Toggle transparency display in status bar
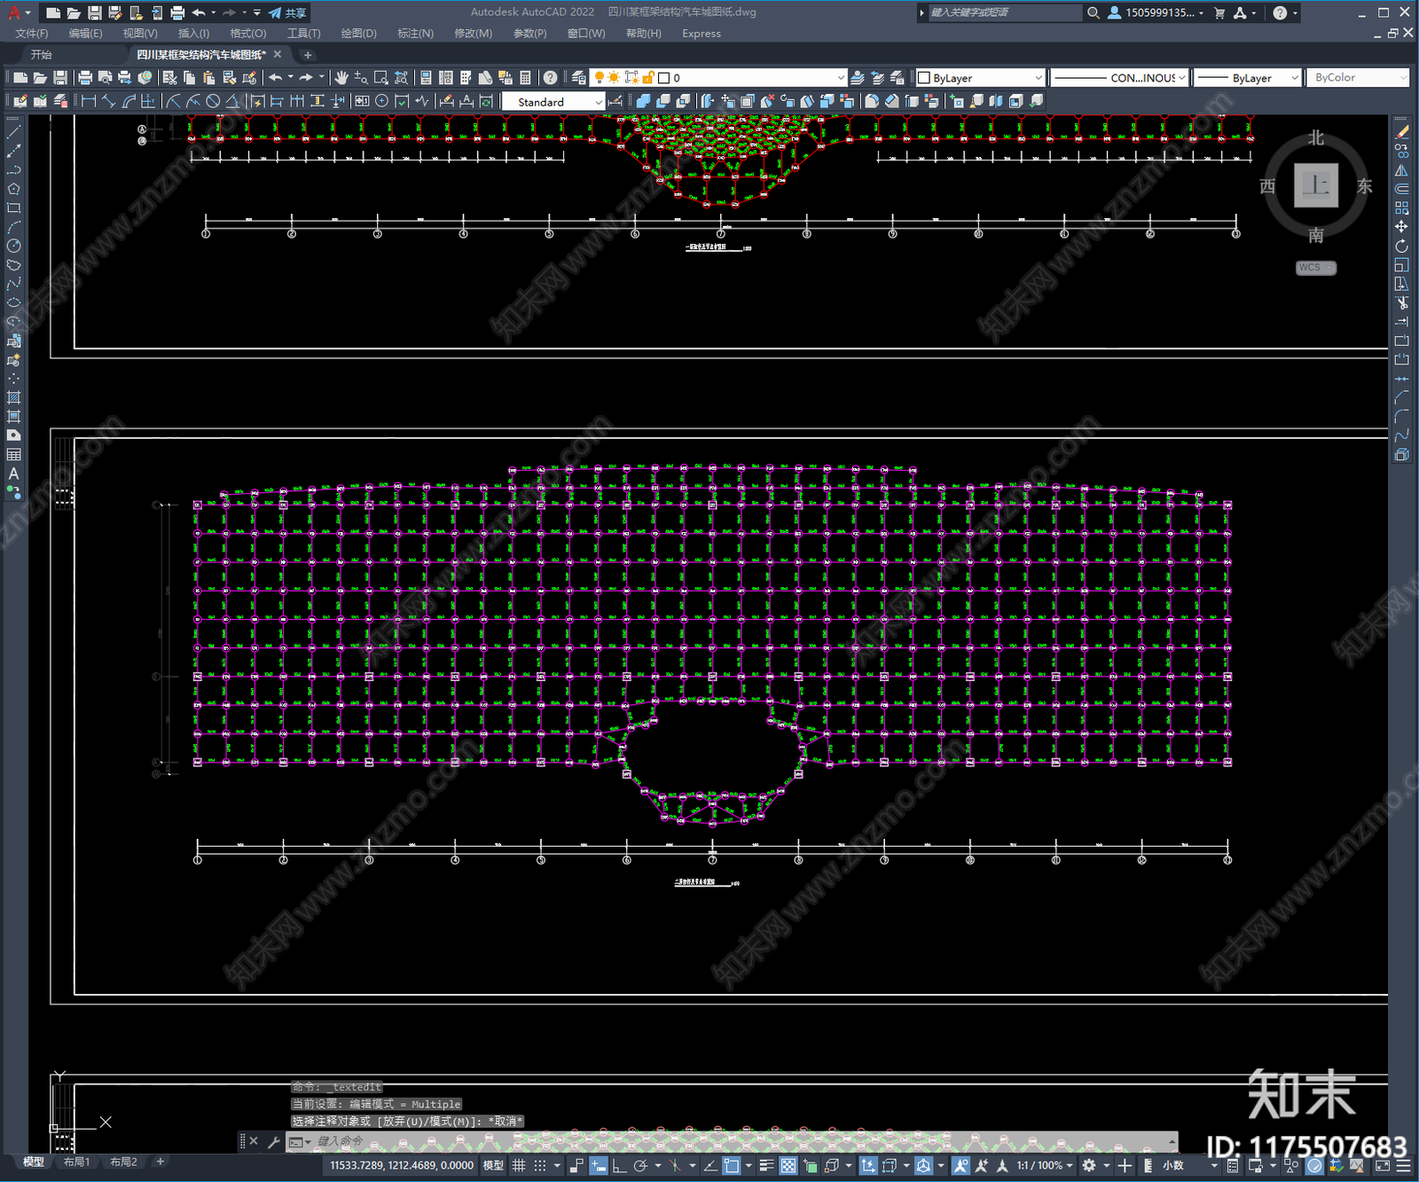This screenshot has height=1182, width=1419. 788,1165
